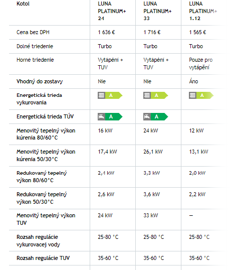This screenshot has width=234, height=270.
Task: Click heating energy class A badge for LUNA PLATINUM+ 33
Action: (156, 95)
